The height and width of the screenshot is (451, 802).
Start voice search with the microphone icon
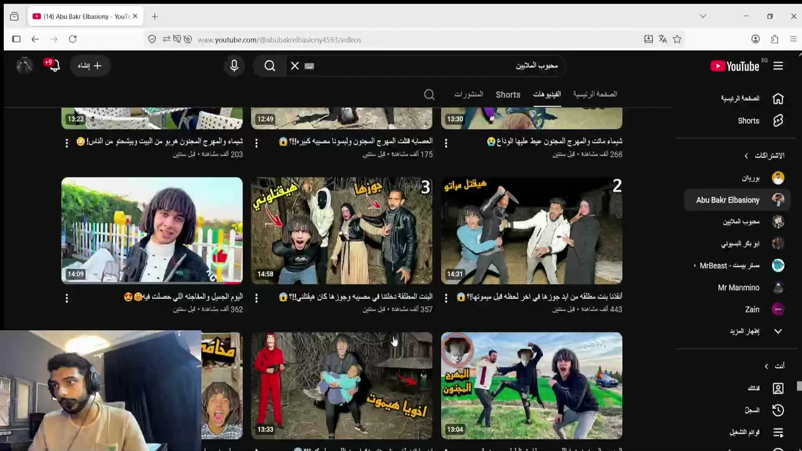234,66
